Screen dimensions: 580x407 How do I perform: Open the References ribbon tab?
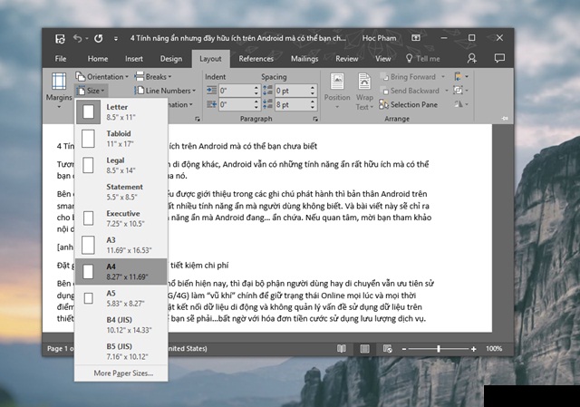click(256, 58)
